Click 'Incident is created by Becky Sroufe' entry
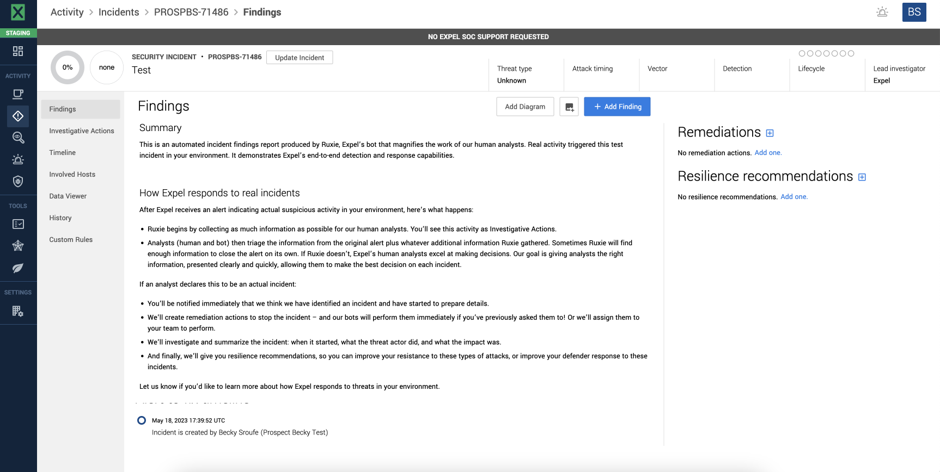This screenshot has height=472, width=940. (x=240, y=432)
